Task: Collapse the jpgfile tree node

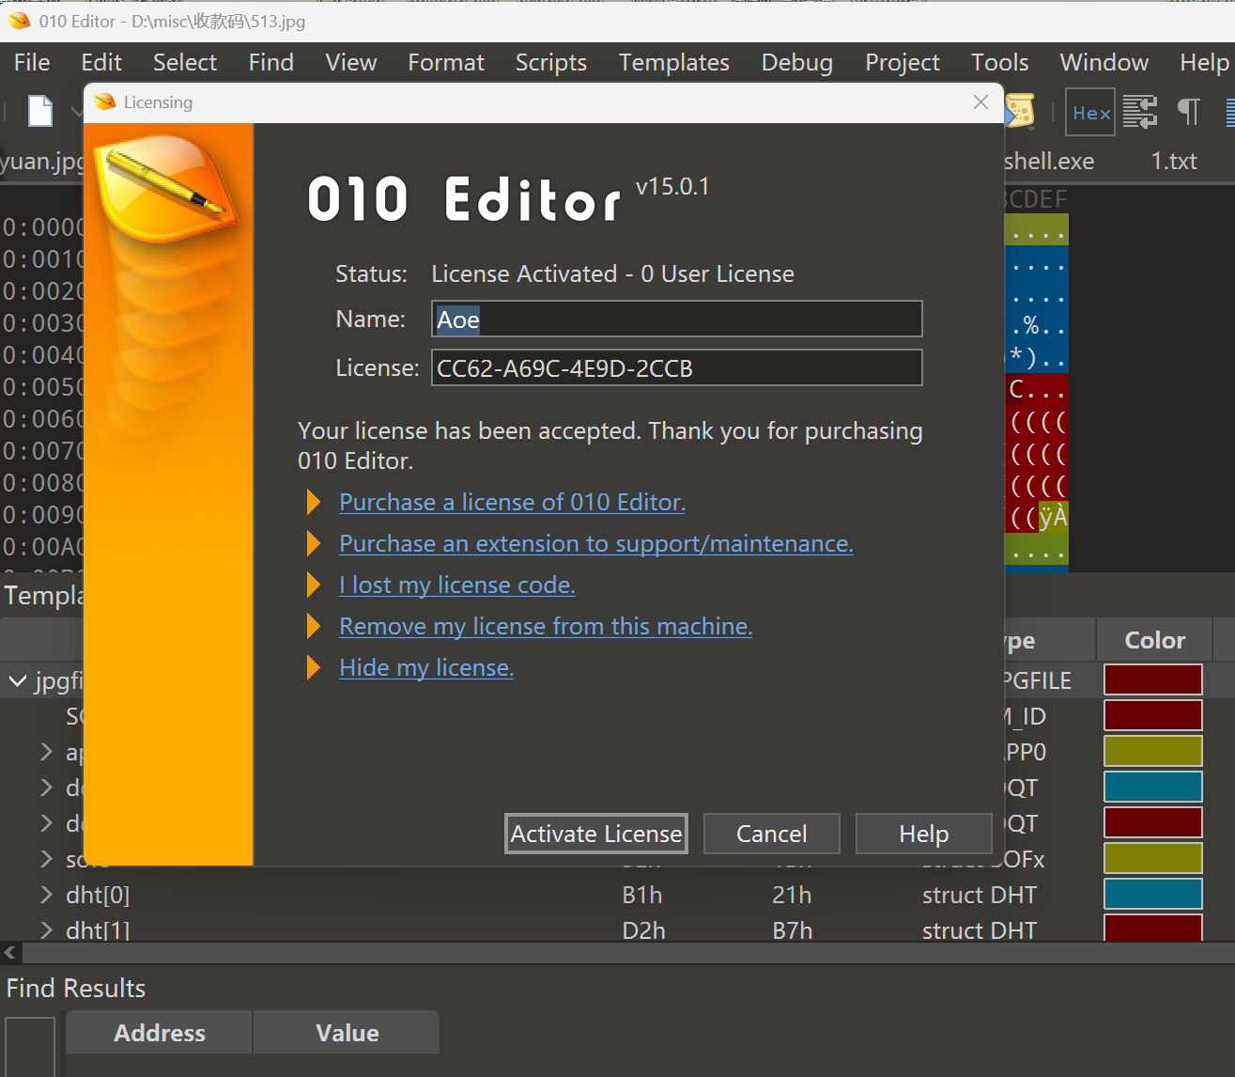Action: tap(18, 680)
